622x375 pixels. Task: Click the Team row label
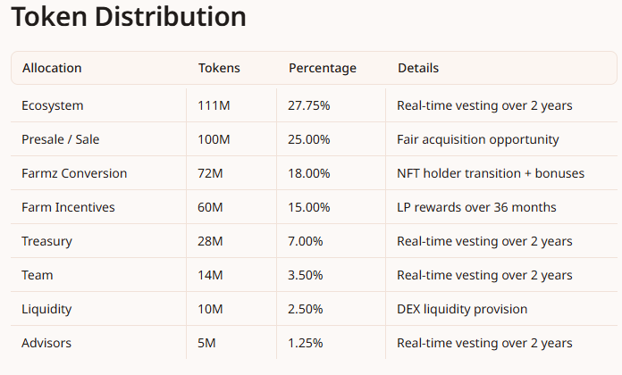pyautogui.click(x=37, y=275)
